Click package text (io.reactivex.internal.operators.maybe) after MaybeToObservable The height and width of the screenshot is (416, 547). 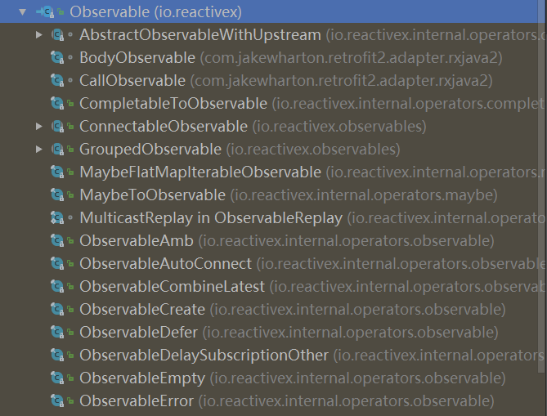point(364,195)
